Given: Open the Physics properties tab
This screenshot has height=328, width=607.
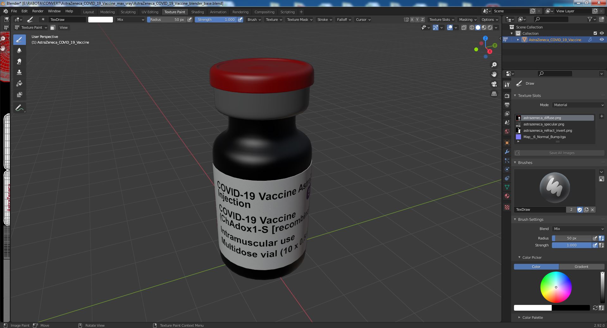Looking at the screenshot, I should (507, 169).
